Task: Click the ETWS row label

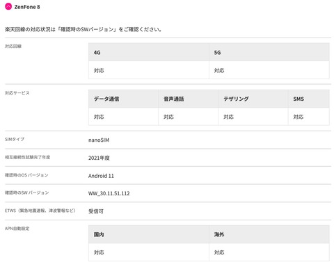Action: coord(40,211)
